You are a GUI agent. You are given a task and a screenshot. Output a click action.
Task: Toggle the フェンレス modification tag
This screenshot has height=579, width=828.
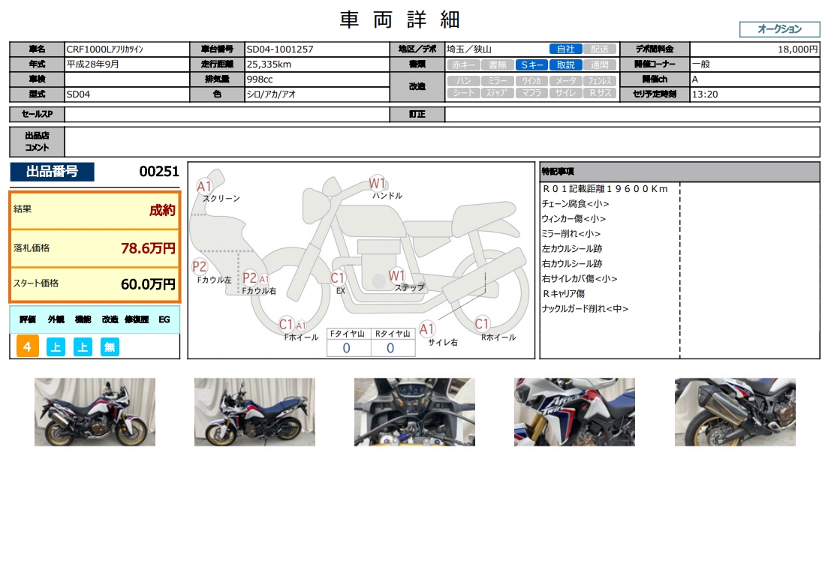pos(599,81)
